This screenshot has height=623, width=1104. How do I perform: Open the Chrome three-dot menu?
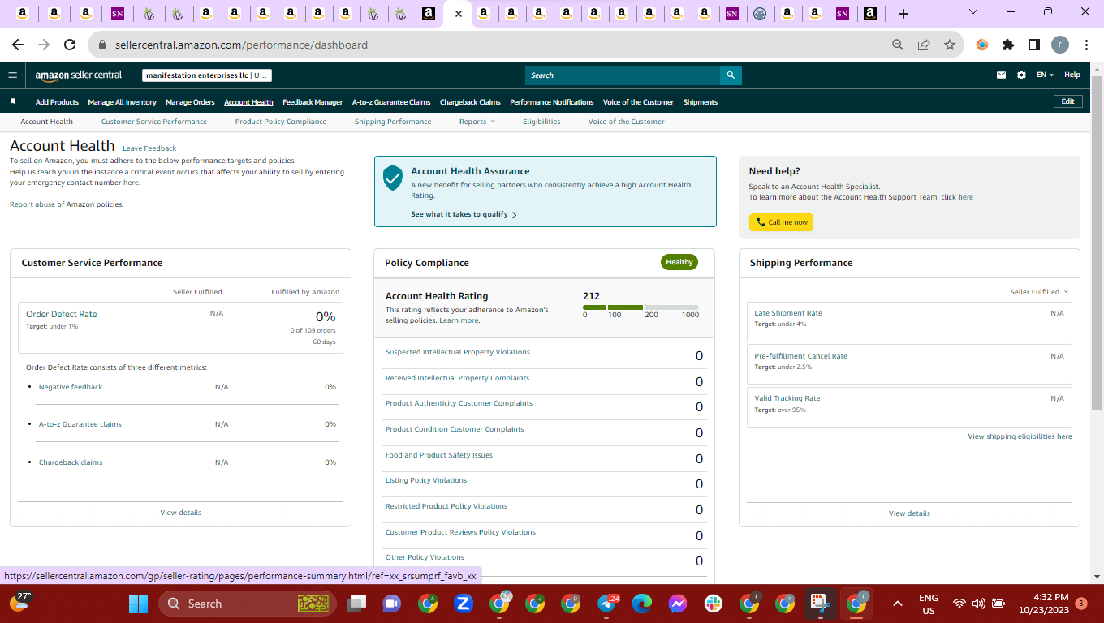pyautogui.click(x=1086, y=45)
